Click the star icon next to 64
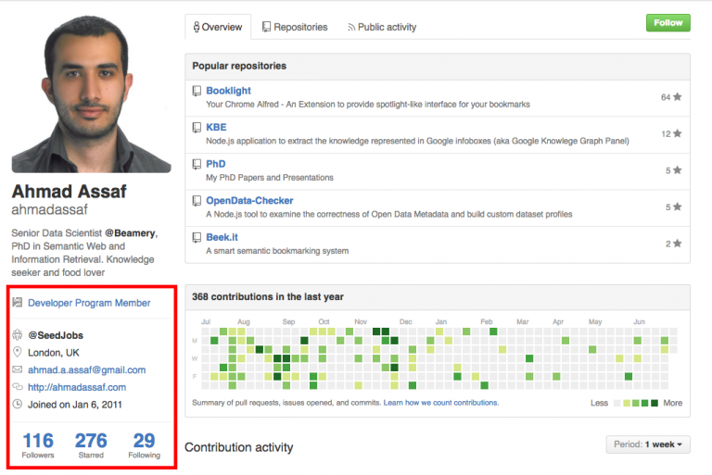Screen dimensions: 712x475 point(677,96)
